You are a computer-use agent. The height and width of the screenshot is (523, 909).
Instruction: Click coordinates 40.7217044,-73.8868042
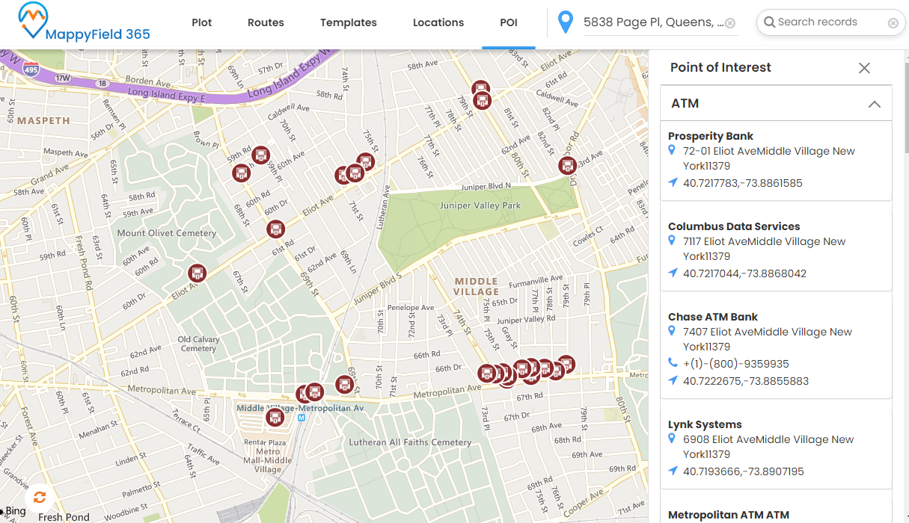(745, 273)
